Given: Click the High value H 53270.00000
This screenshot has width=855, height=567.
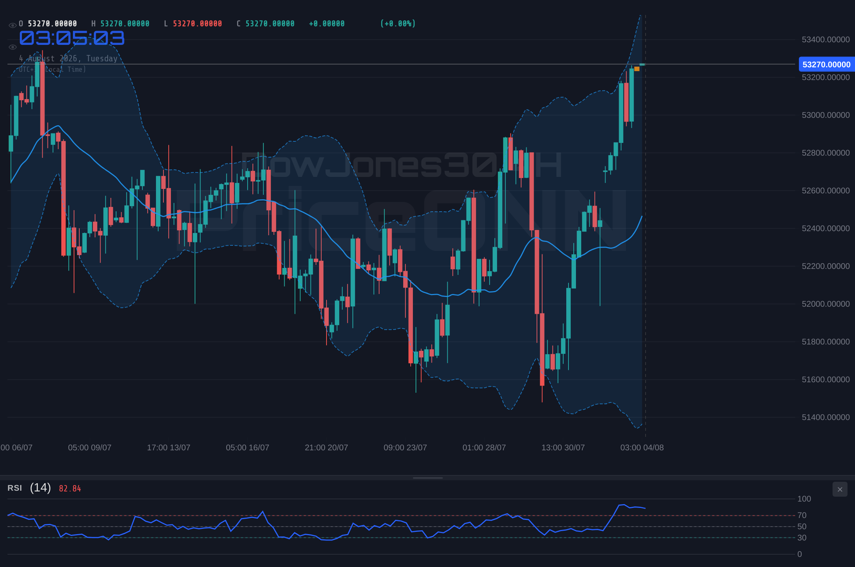Looking at the screenshot, I should 120,24.
